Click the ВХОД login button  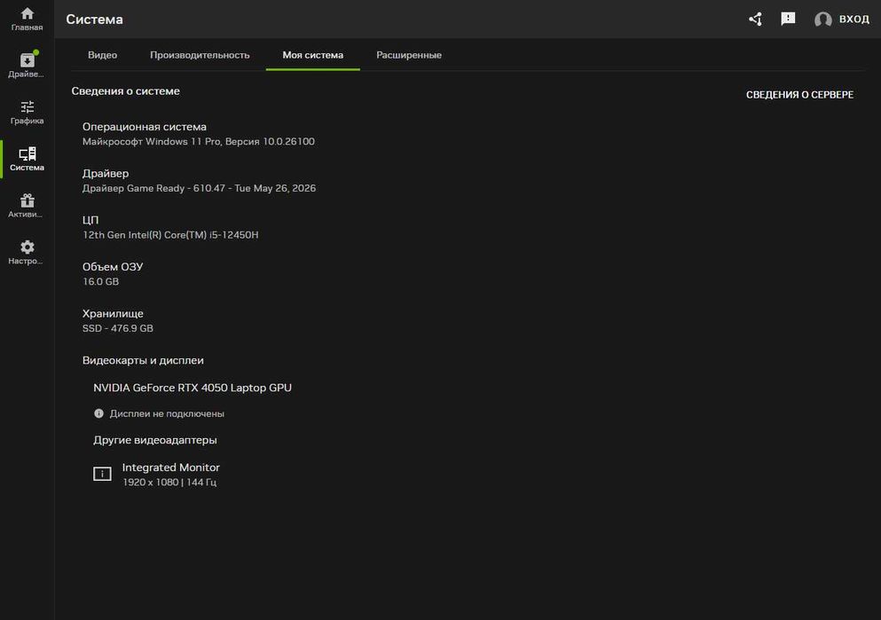point(854,20)
